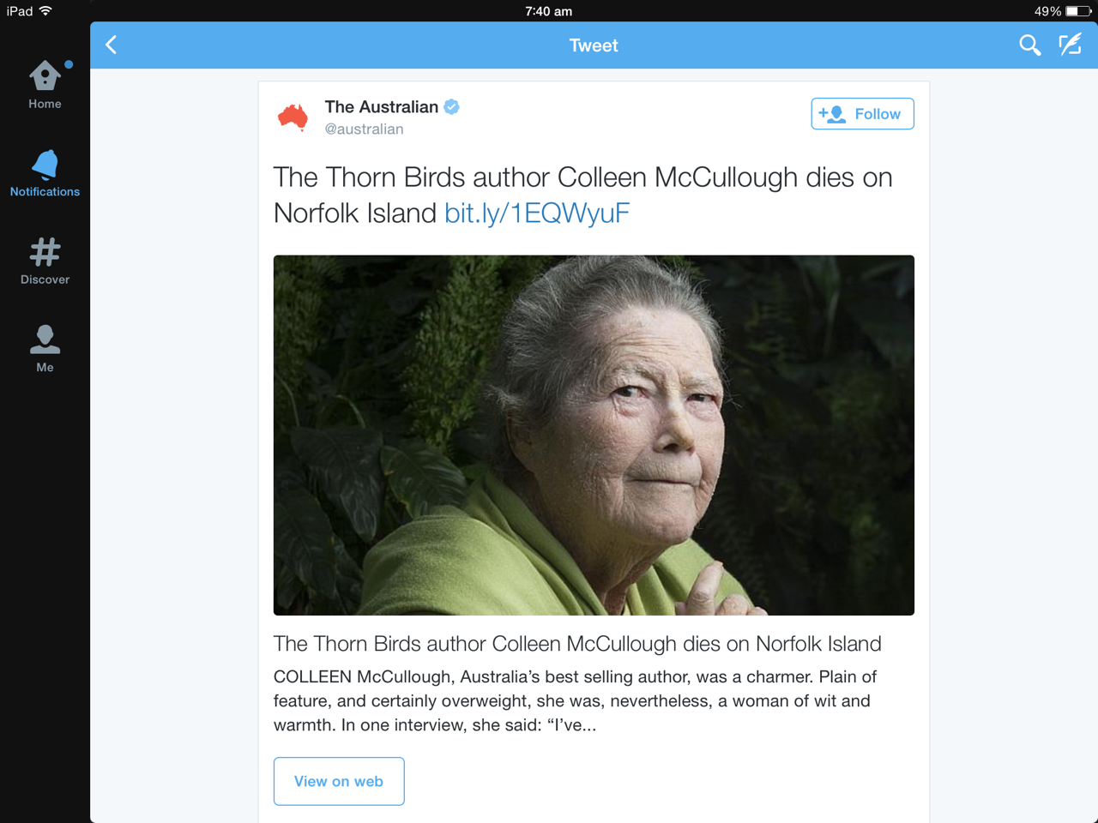Viewport: 1098px width, 823px height.
Task: Click the article summary starting with COLLEEN
Action: point(575,700)
